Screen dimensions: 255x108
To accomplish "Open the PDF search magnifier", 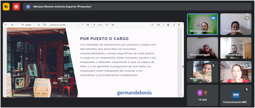I will point(152,25).
